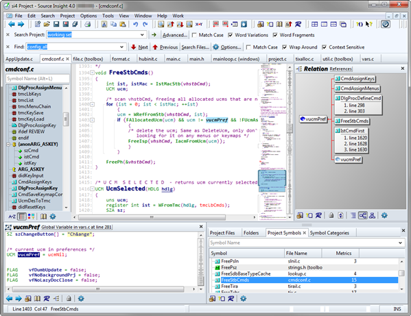Click the symbol list vertical scrollbar thumb
This screenshot has width=411, height=316.
coord(66,119)
